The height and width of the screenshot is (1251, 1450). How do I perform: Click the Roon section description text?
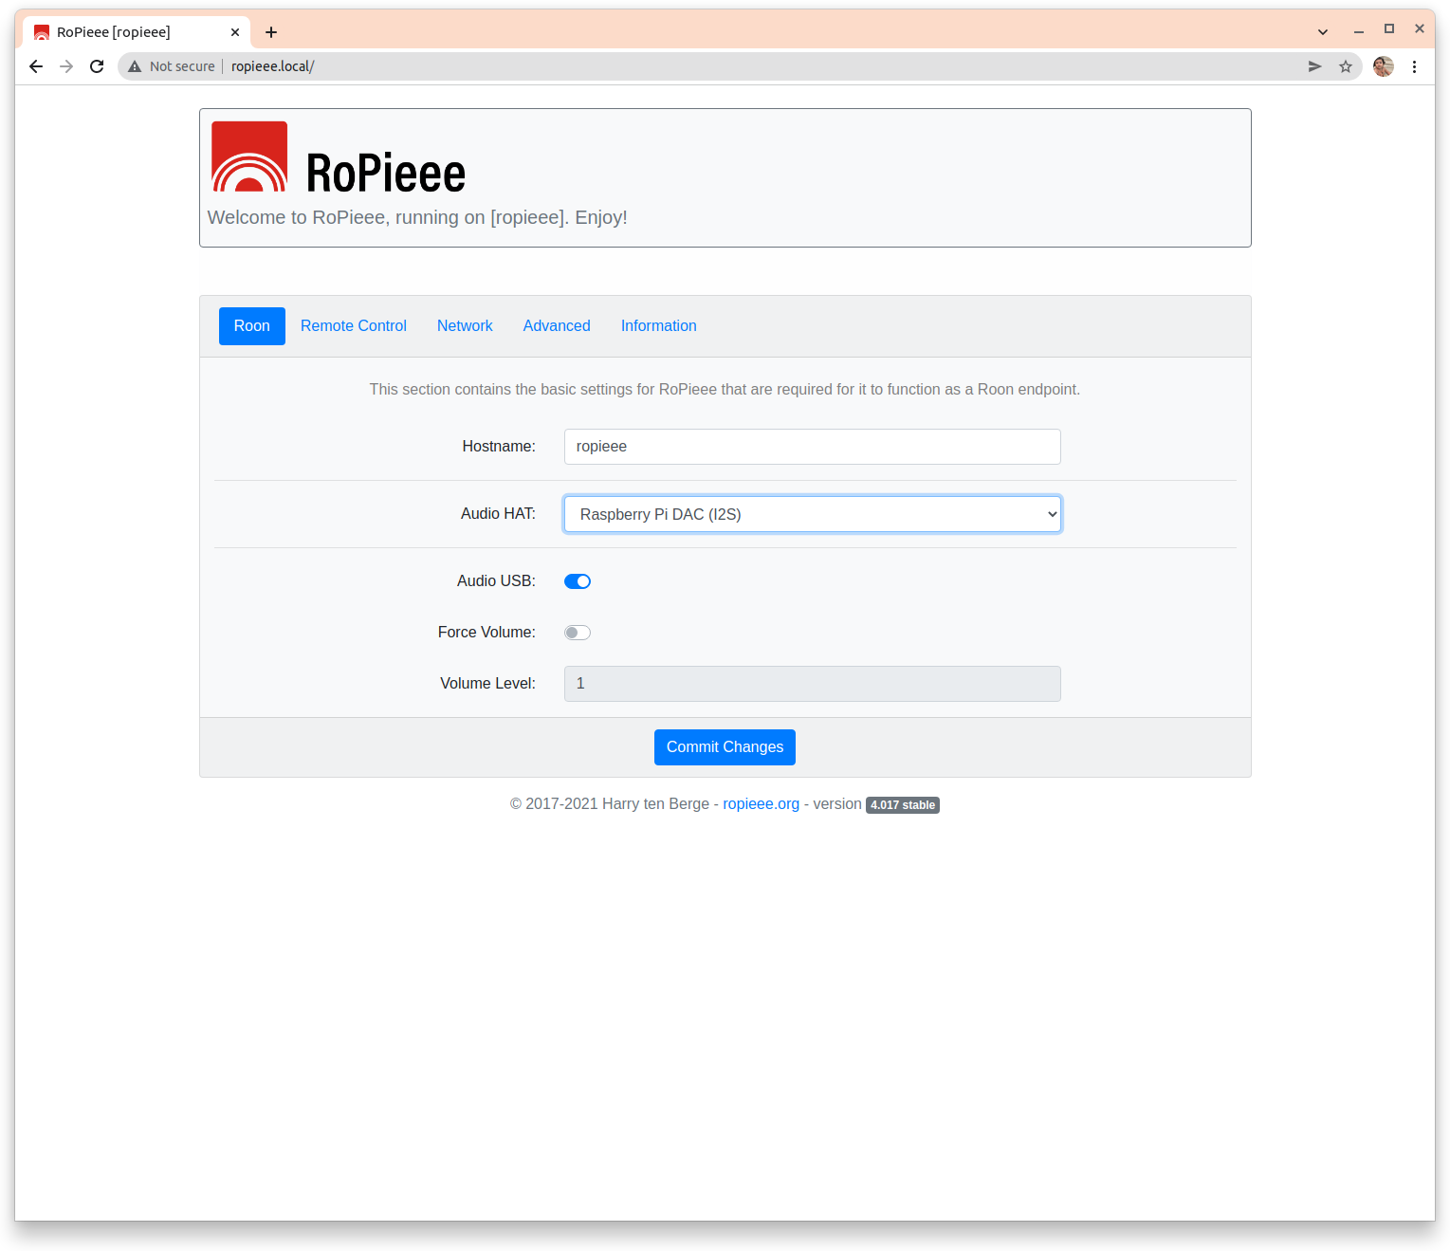[x=725, y=390]
